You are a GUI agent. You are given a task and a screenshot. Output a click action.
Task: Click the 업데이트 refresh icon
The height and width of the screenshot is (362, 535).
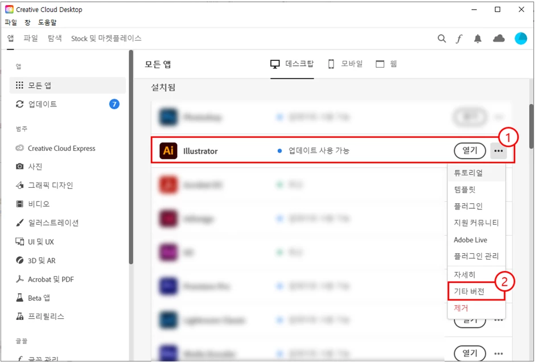[20, 104]
